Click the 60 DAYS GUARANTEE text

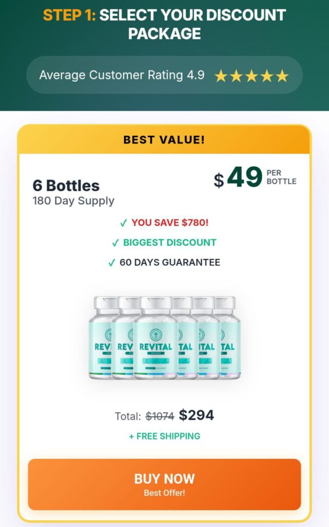click(170, 262)
